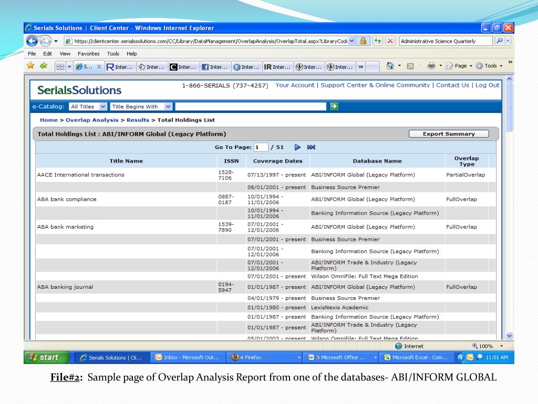Viewport: 538px width, 404px height.
Task: Click the security lock icon
Action: click(363, 41)
